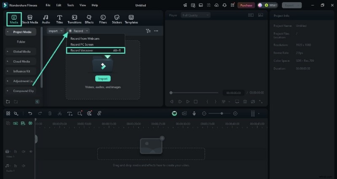Screen dimensions: 337x179
Task: Go to the previous frame
Action: coord(172,102)
